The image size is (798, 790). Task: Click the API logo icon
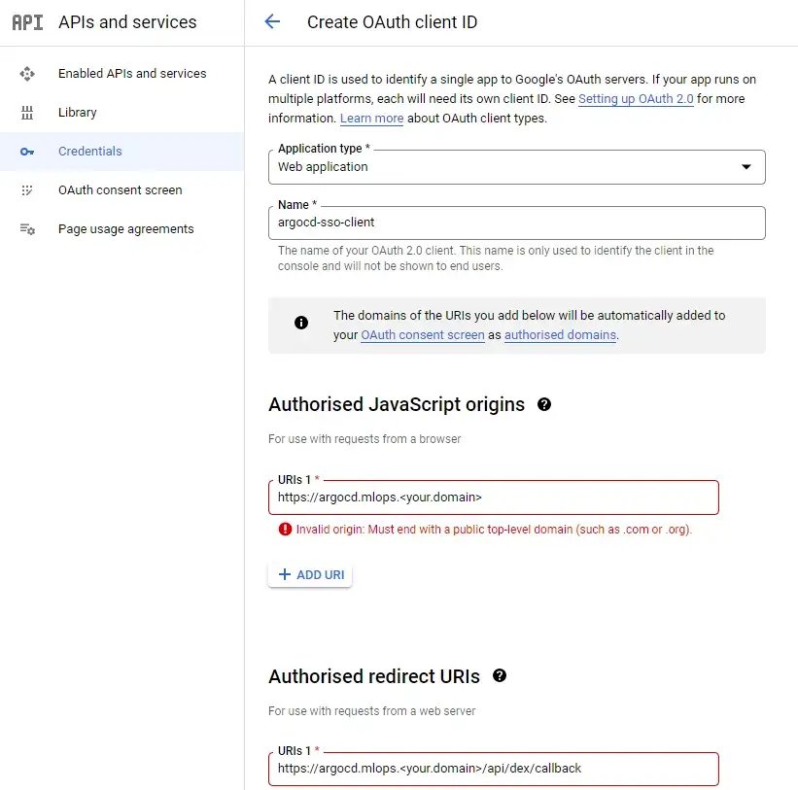(x=27, y=22)
